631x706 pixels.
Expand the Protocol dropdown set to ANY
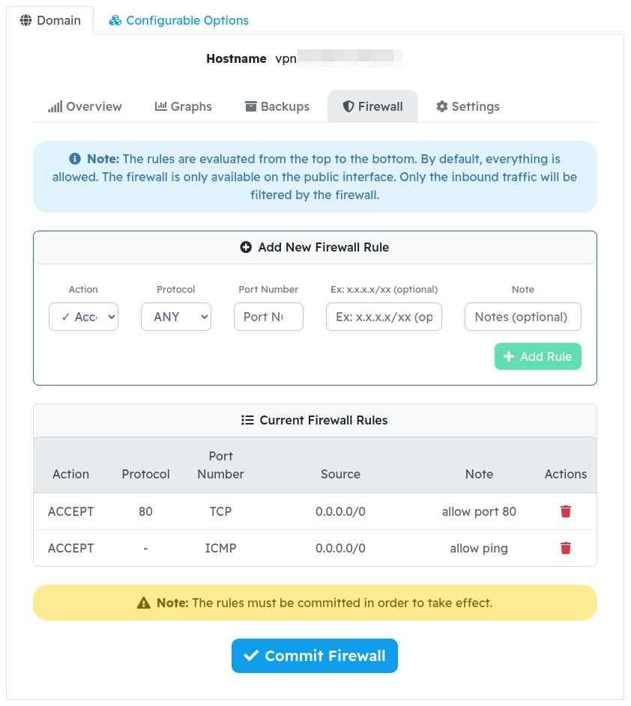(176, 317)
